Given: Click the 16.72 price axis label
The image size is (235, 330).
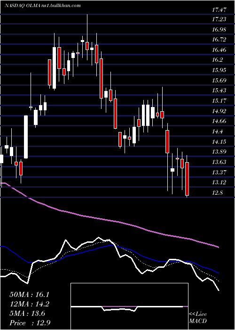Looking at the screenshot, I should 219,39.
